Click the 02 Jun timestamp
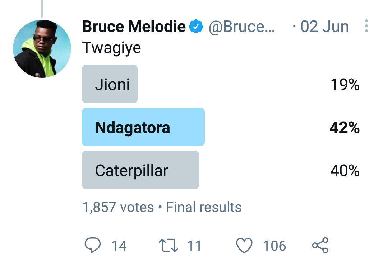Viewport: 388px width, 261px height. pos(324,27)
